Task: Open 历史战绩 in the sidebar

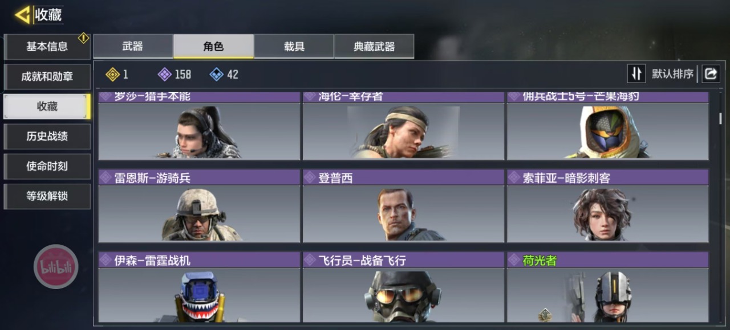Action: [x=47, y=137]
